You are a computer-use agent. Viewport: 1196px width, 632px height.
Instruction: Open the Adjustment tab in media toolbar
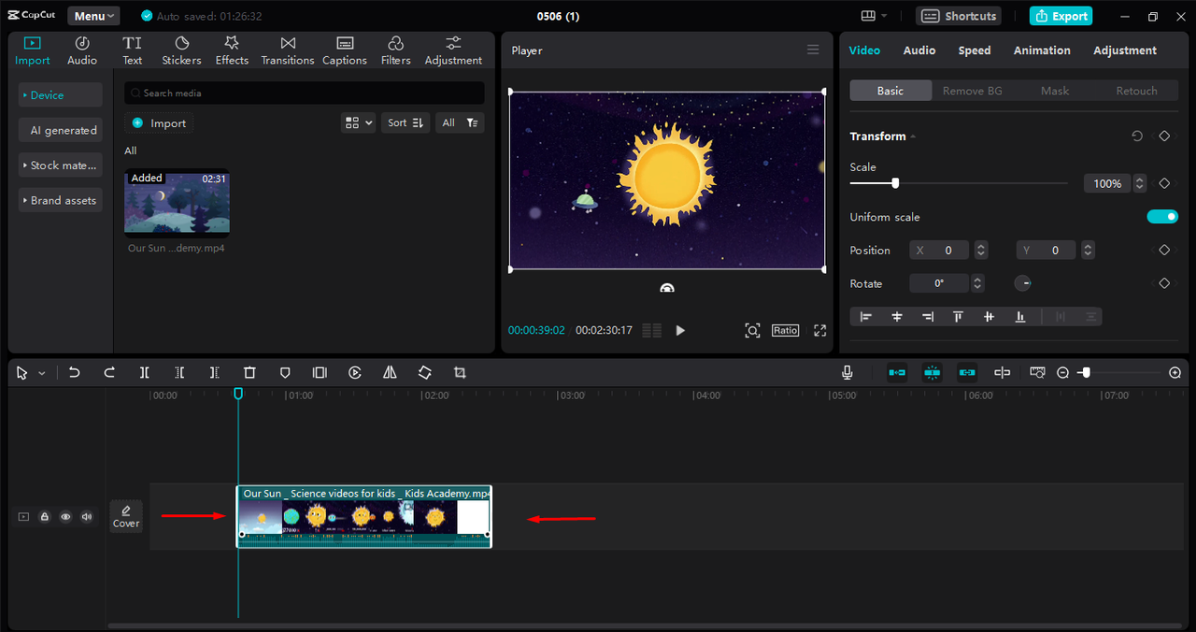tap(453, 50)
